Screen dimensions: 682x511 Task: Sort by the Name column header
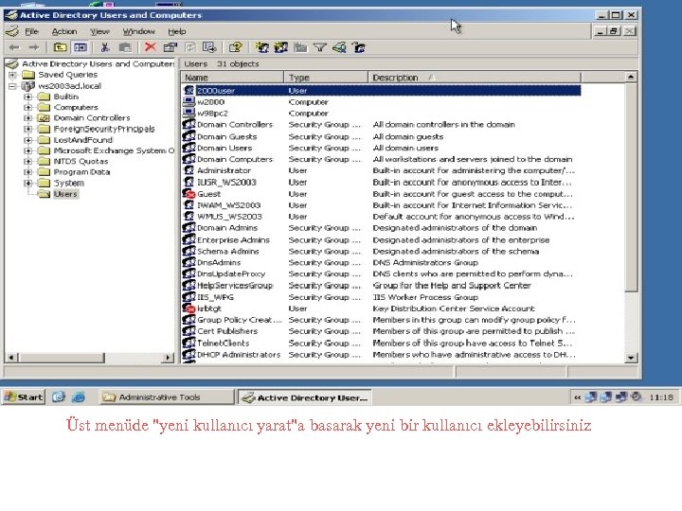[232, 78]
